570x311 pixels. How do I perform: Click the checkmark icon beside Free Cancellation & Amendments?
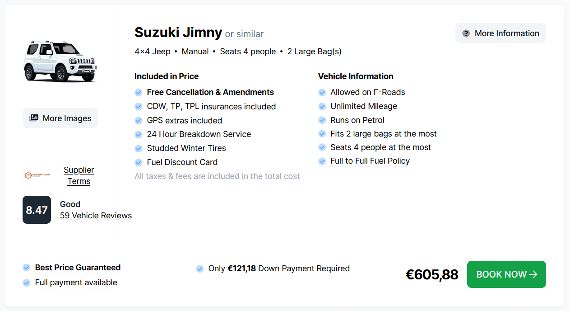pos(139,93)
